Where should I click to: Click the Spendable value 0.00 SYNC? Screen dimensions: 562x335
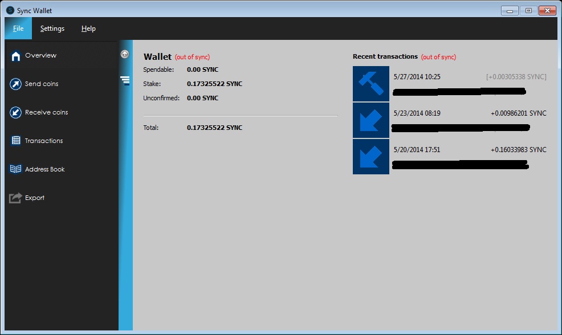202,70
